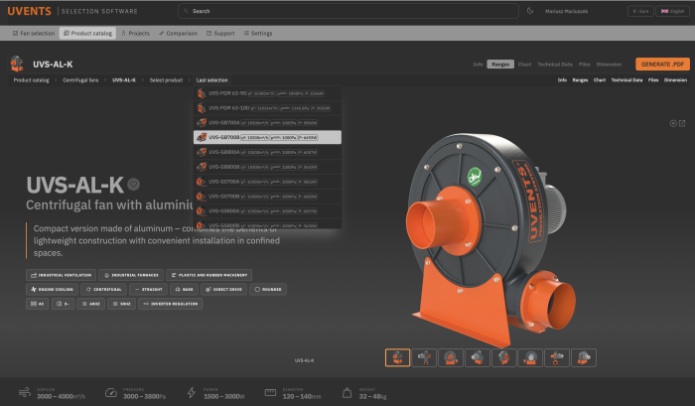Image resolution: width=695 pixels, height=406 pixels.
Task: Click the diameter ruler icon
Action: (x=270, y=392)
